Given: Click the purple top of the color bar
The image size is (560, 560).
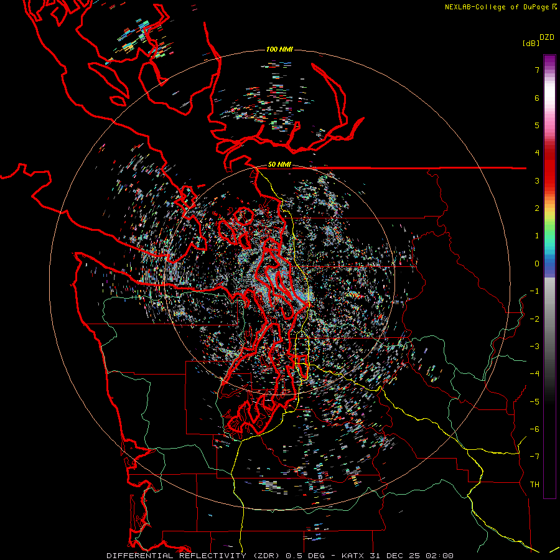Looking at the screenshot, I should [x=549, y=60].
